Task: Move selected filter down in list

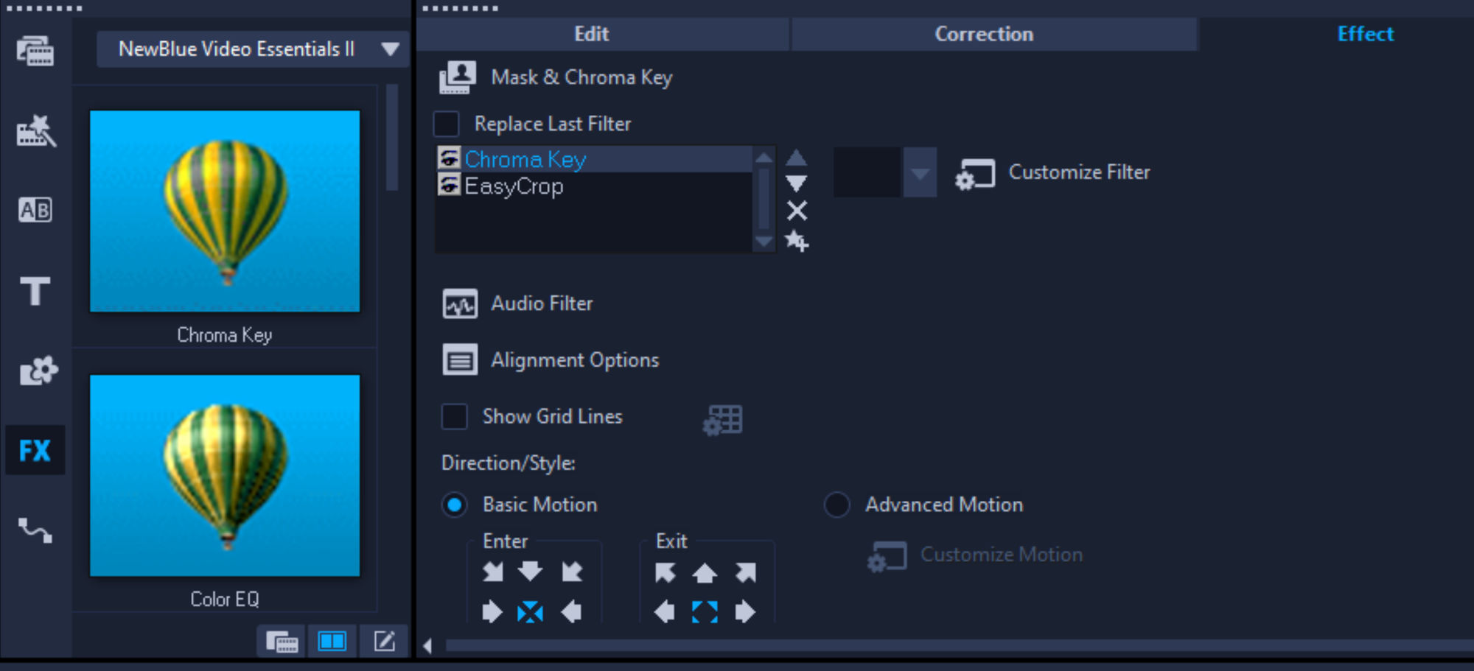Action: point(796,183)
